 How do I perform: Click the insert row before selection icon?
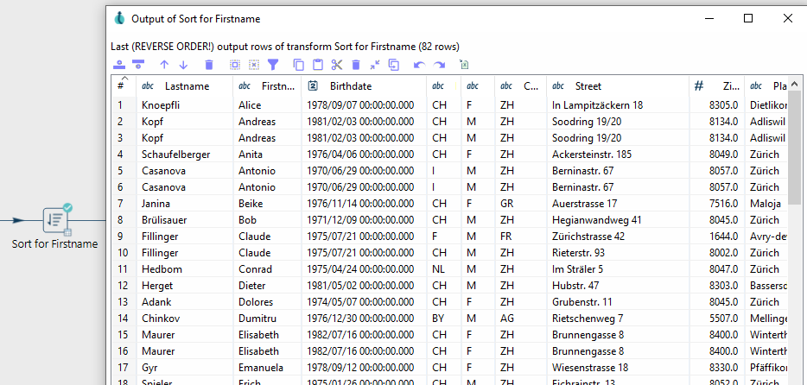click(119, 65)
